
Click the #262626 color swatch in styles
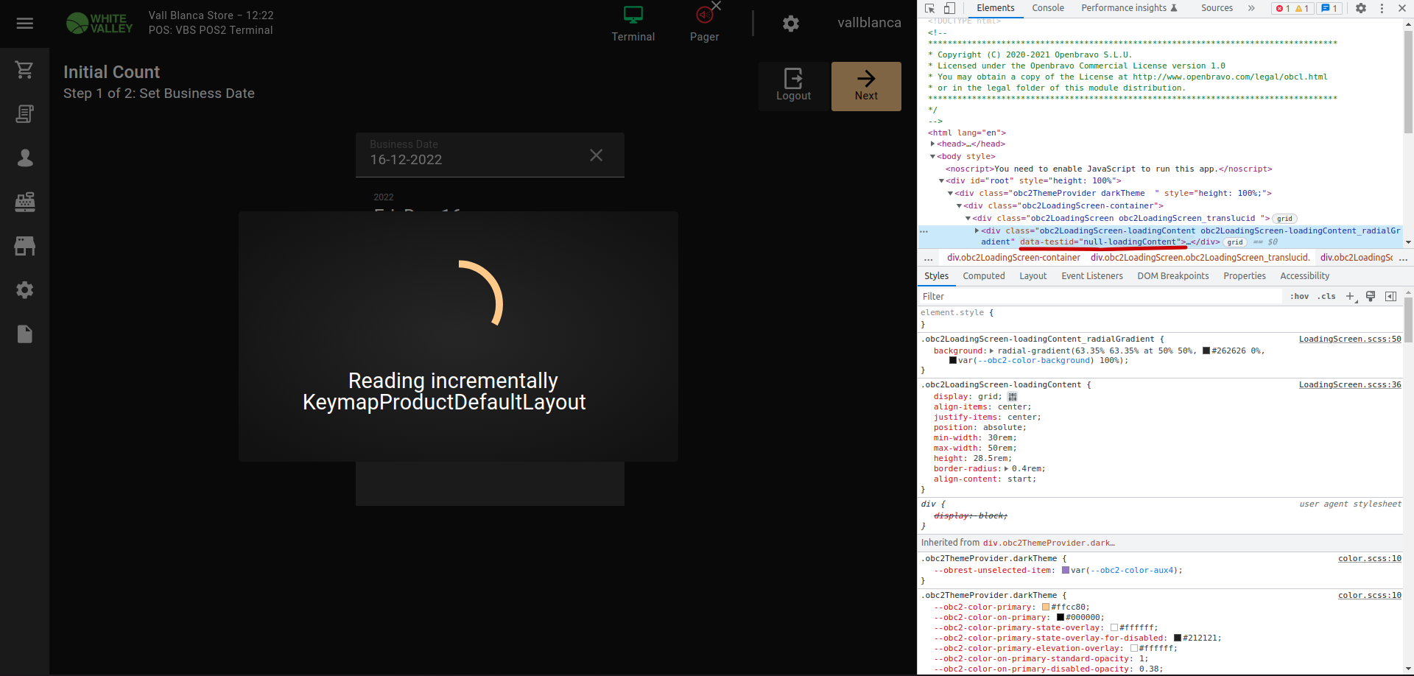click(1206, 351)
